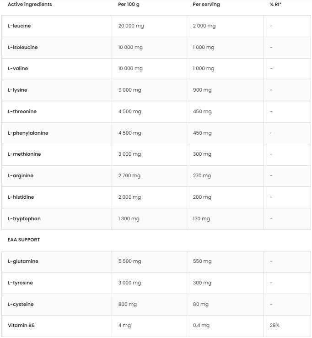Click the L-tryptophan 1 300 mg value
This screenshot has height=338, width=312.
129,219
